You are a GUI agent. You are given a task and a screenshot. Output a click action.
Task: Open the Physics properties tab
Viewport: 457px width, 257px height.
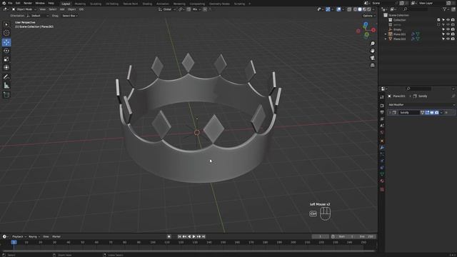pos(382,161)
